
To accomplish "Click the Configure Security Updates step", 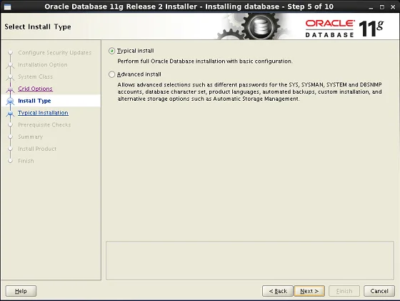I will point(55,53).
